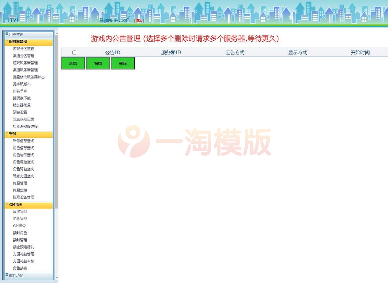Image resolution: width=388 pixels, height=283 pixels.
Task: Click the 新增 button
Action: tap(73, 63)
